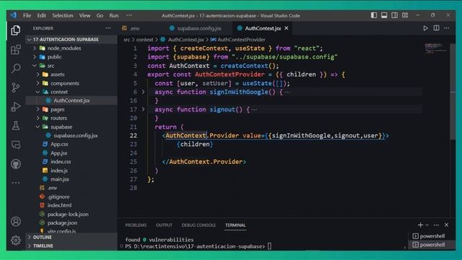Select the TERMINAL panel tab

(x=235, y=225)
